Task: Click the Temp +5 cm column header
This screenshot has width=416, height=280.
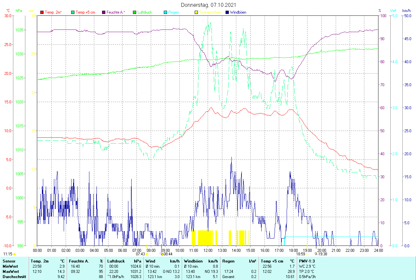Action: pyautogui.click(x=272, y=261)
